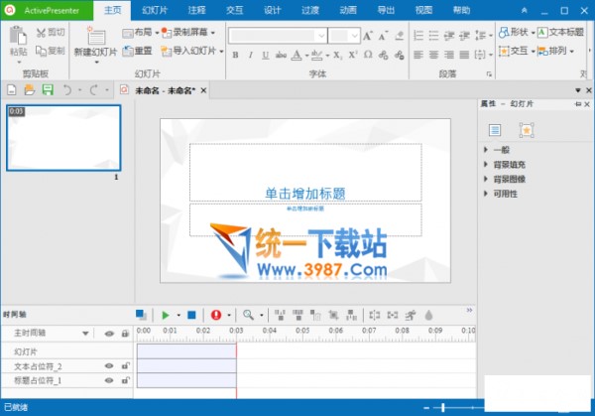The width and height of the screenshot is (595, 416).
Task: Toggle visibility eye of 标题占位符_1
Action: coord(109,380)
